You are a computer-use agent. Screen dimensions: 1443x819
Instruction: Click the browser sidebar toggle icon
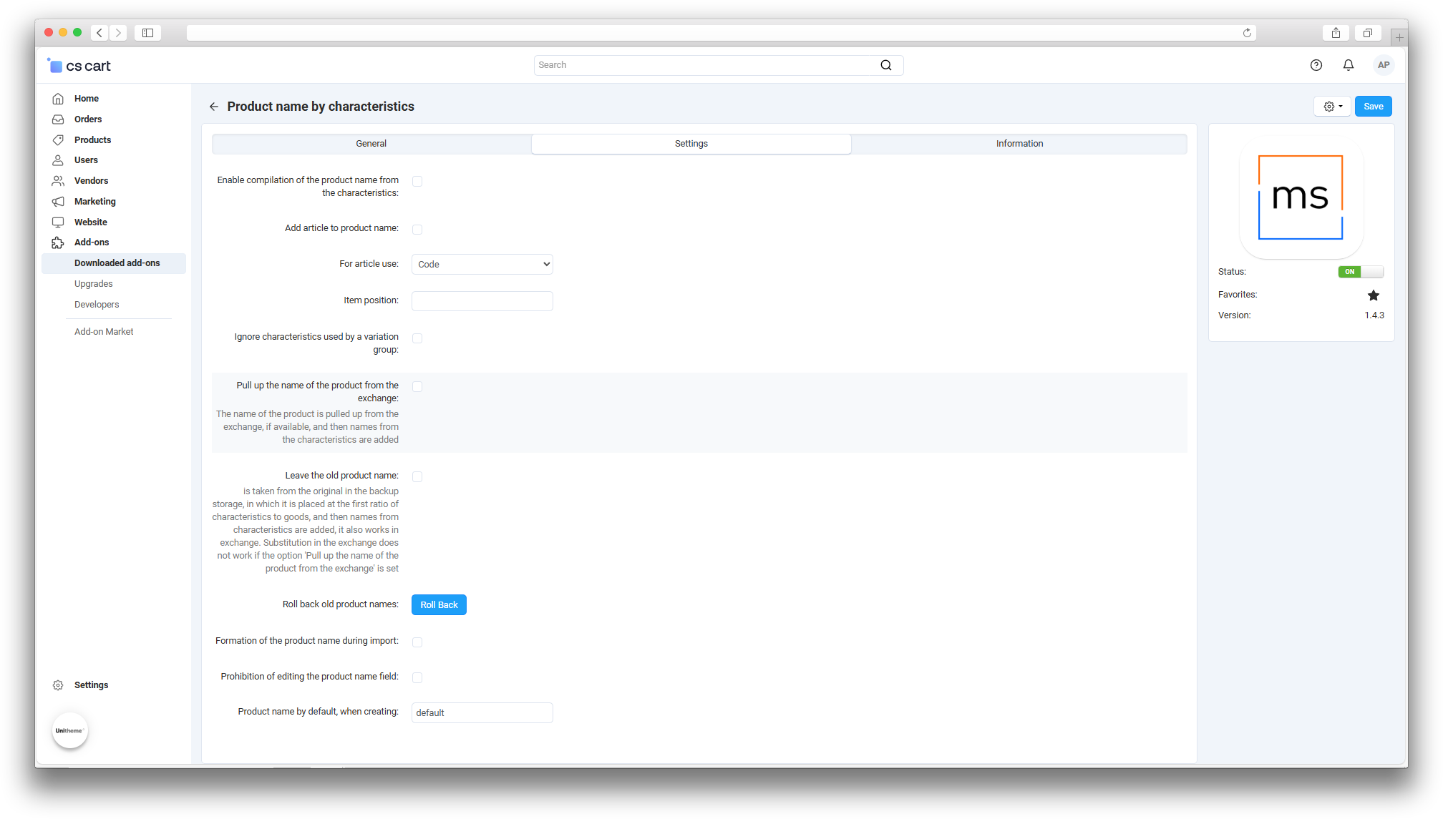coord(147,33)
